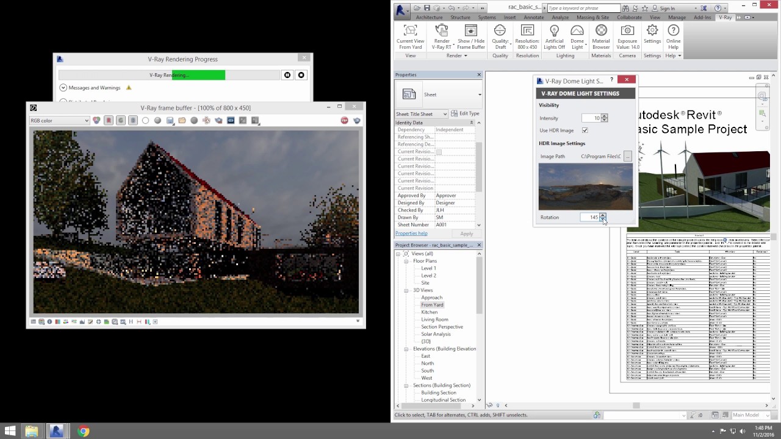Collapse Sections (Building Section) node

406,385
